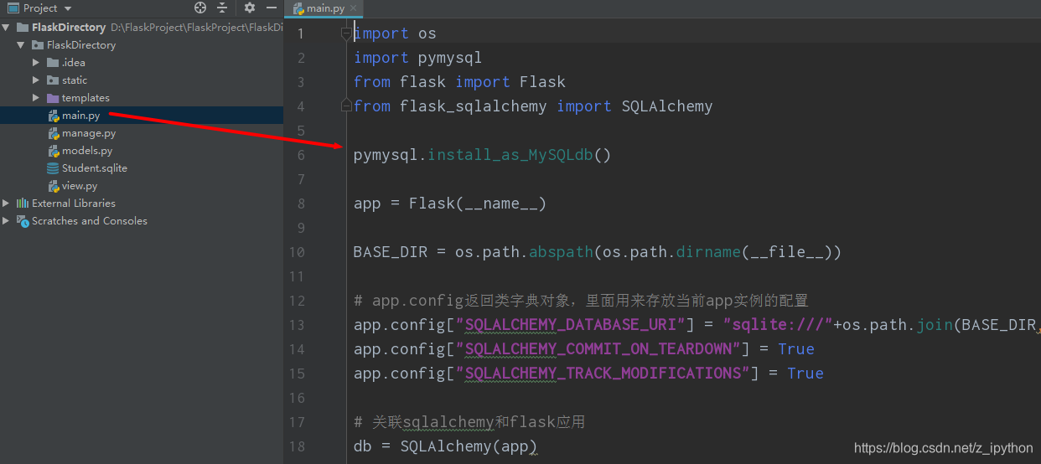
Task: Click the Scratches and Consoles label
Action: pos(90,221)
